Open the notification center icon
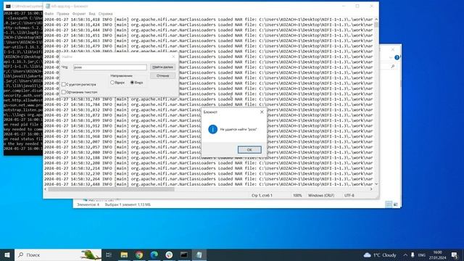Image resolution: width=464 pixels, height=261 pixels. (455, 254)
